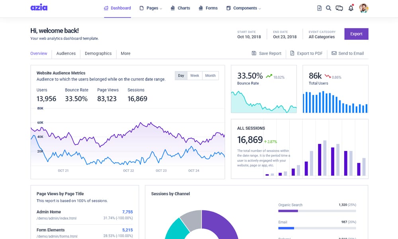
Task: Open the Start Date picker
Action: pos(249,34)
